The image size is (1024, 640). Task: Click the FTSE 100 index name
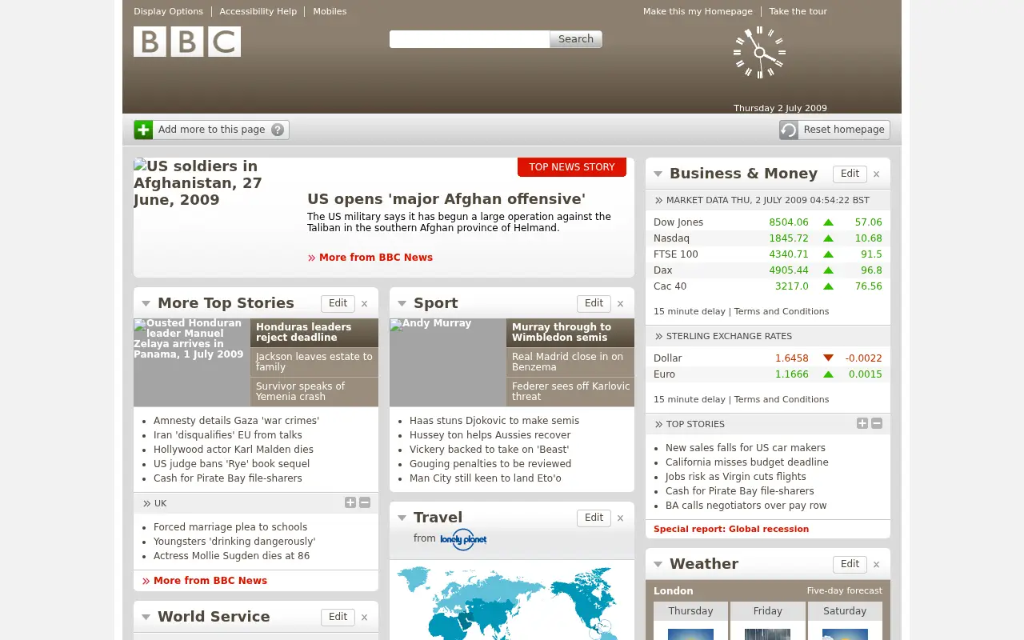pos(676,254)
